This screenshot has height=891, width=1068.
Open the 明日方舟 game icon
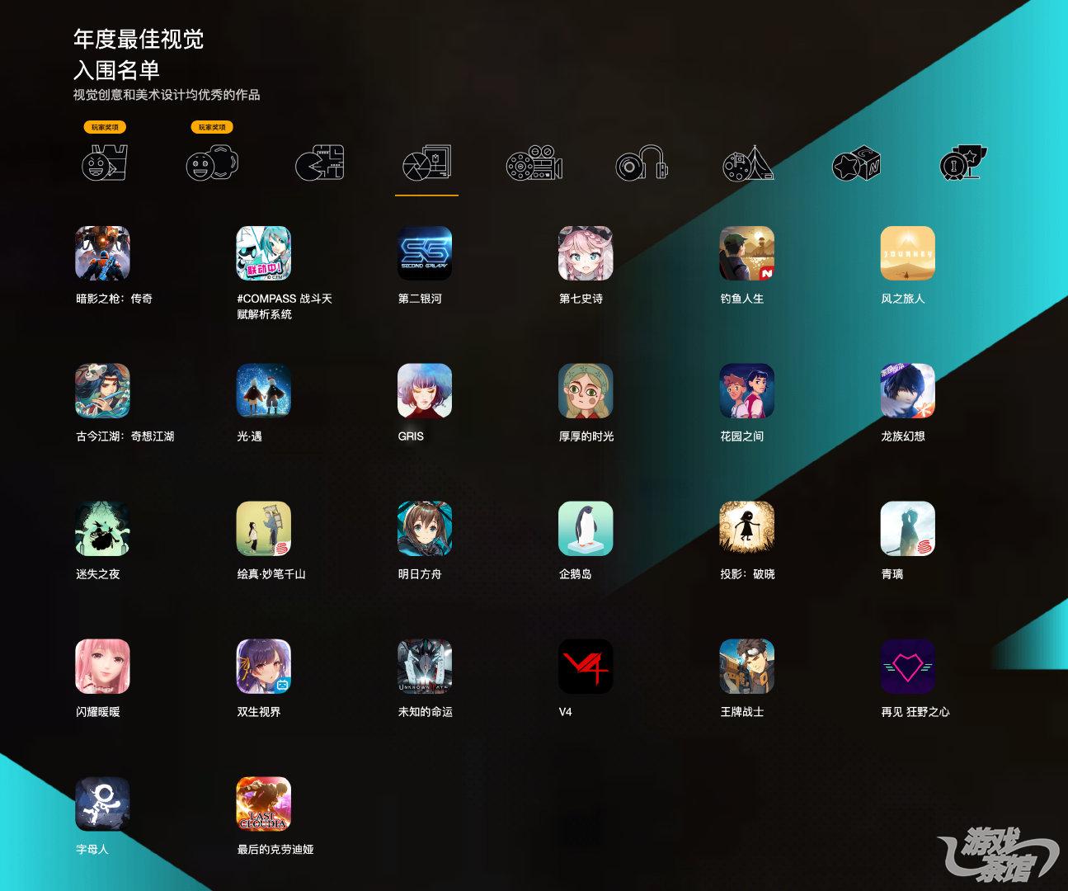(425, 529)
